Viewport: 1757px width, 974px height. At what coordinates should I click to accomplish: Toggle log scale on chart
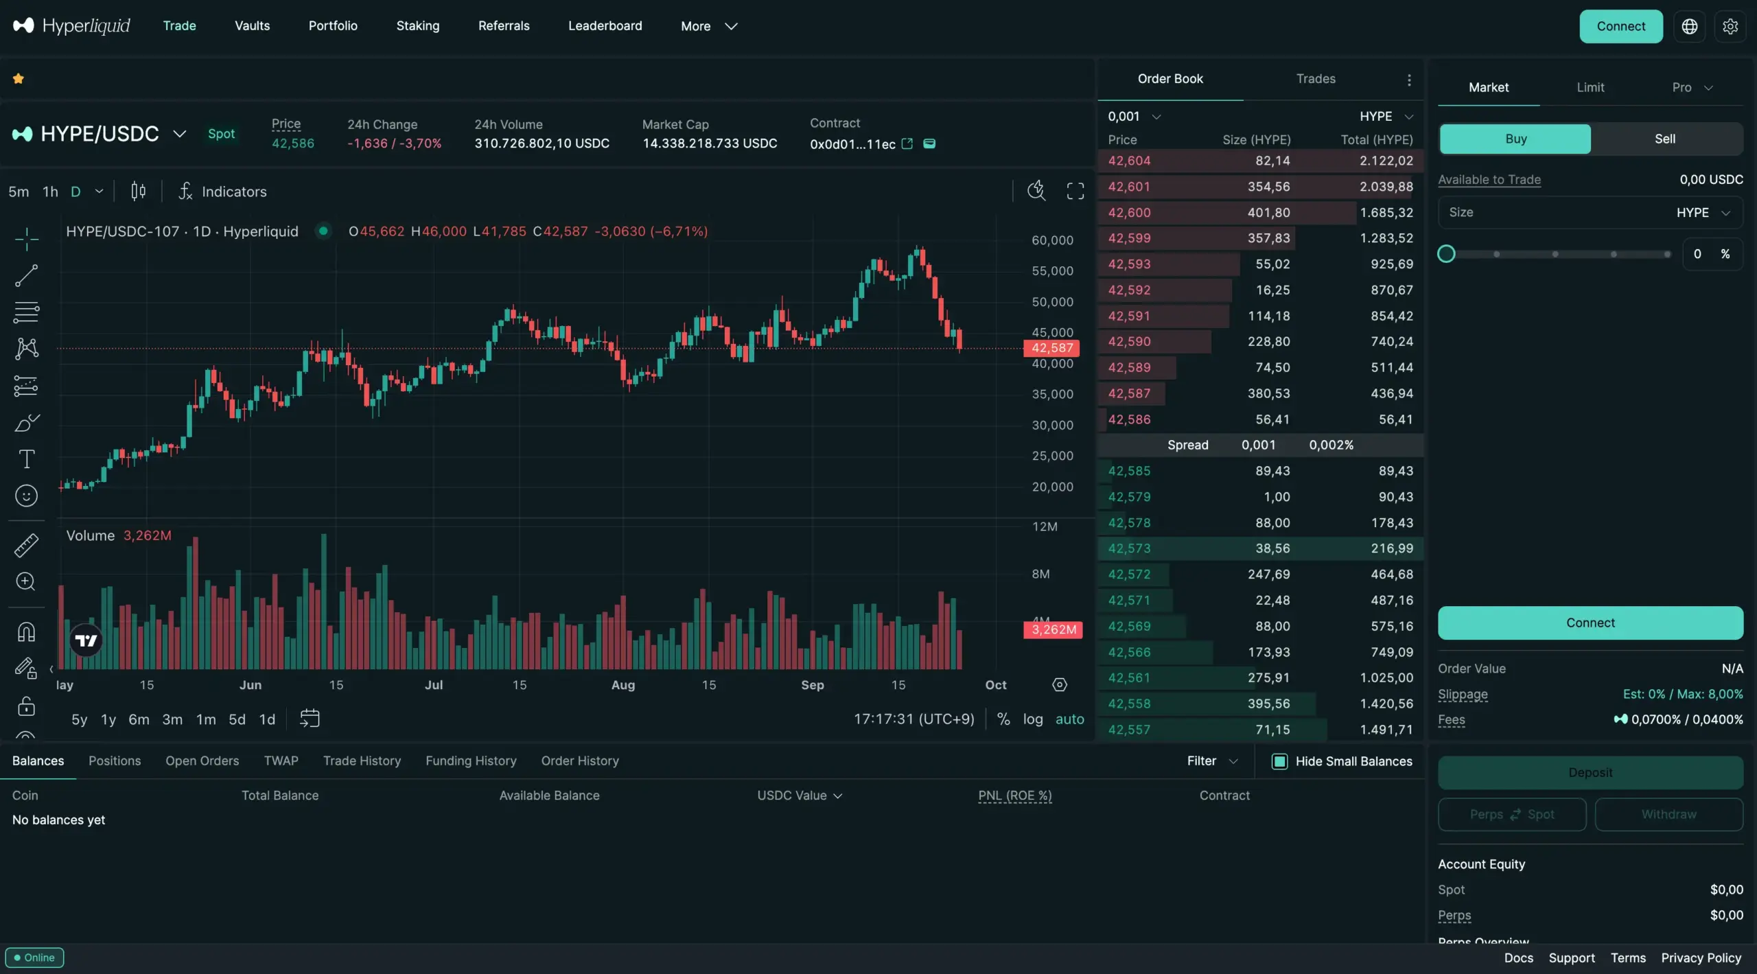point(1032,719)
